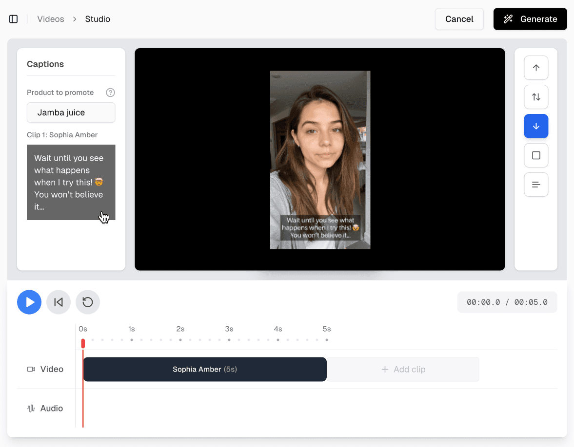Click the Studio breadcrumb label
The width and height of the screenshot is (574, 447).
point(97,19)
